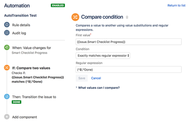Click the First value input field
Viewport: 195px width, 130px height.
pos(129,42)
